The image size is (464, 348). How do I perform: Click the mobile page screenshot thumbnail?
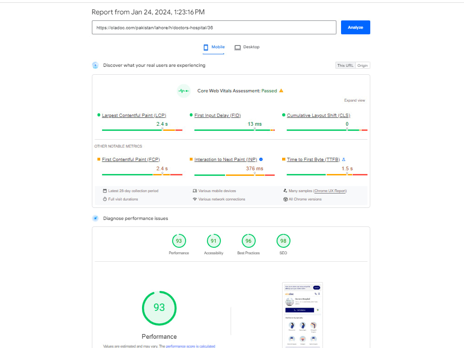[303, 315]
